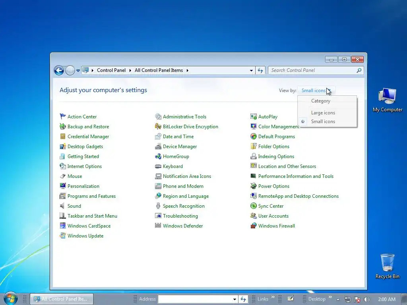This screenshot has width=407, height=305.
Task: Open the Default Programs icon
Action: (x=253, y=137)
